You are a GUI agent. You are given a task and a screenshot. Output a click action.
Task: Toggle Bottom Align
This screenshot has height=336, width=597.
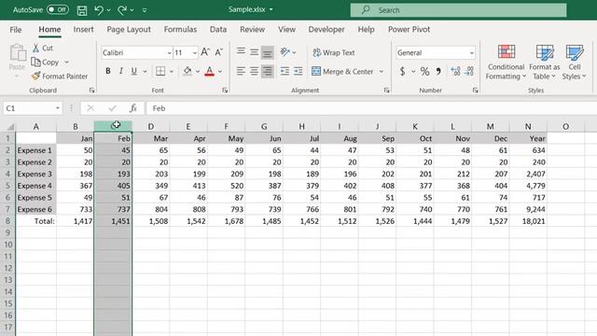click(268, 52)
